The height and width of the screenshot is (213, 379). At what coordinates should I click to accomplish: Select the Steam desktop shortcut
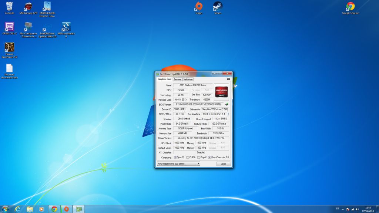218,8
